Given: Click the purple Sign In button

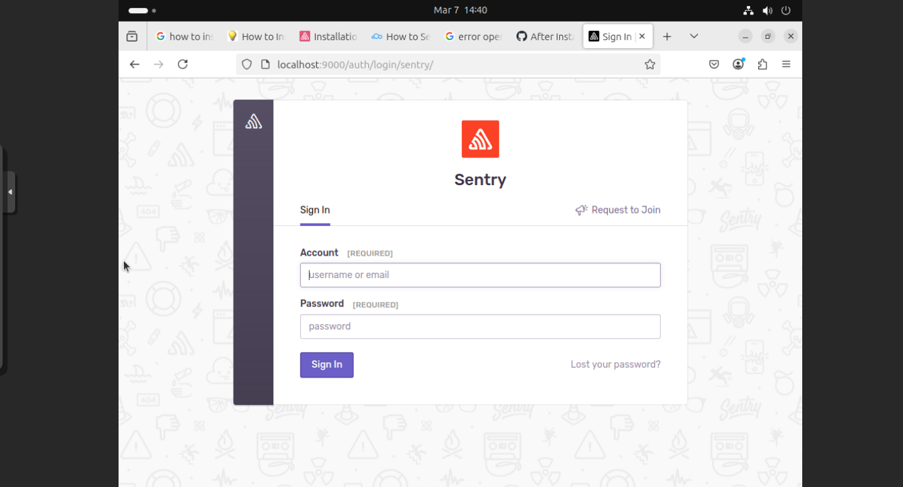Looking at the screenshot, I should coord(326,364).
